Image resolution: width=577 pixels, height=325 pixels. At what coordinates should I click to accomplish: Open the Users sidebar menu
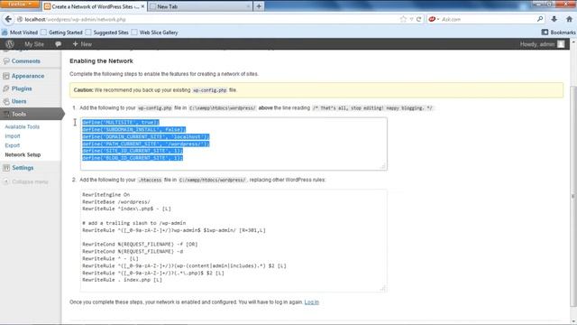[19, 101]
